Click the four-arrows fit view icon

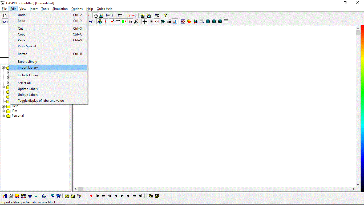(x=183, y=21)
